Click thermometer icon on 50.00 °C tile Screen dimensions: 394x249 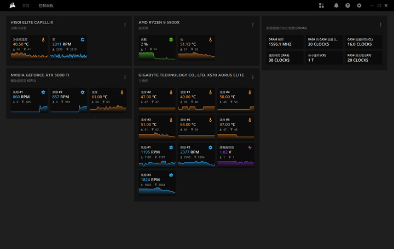pyautogui.click(x=250, y=92)
